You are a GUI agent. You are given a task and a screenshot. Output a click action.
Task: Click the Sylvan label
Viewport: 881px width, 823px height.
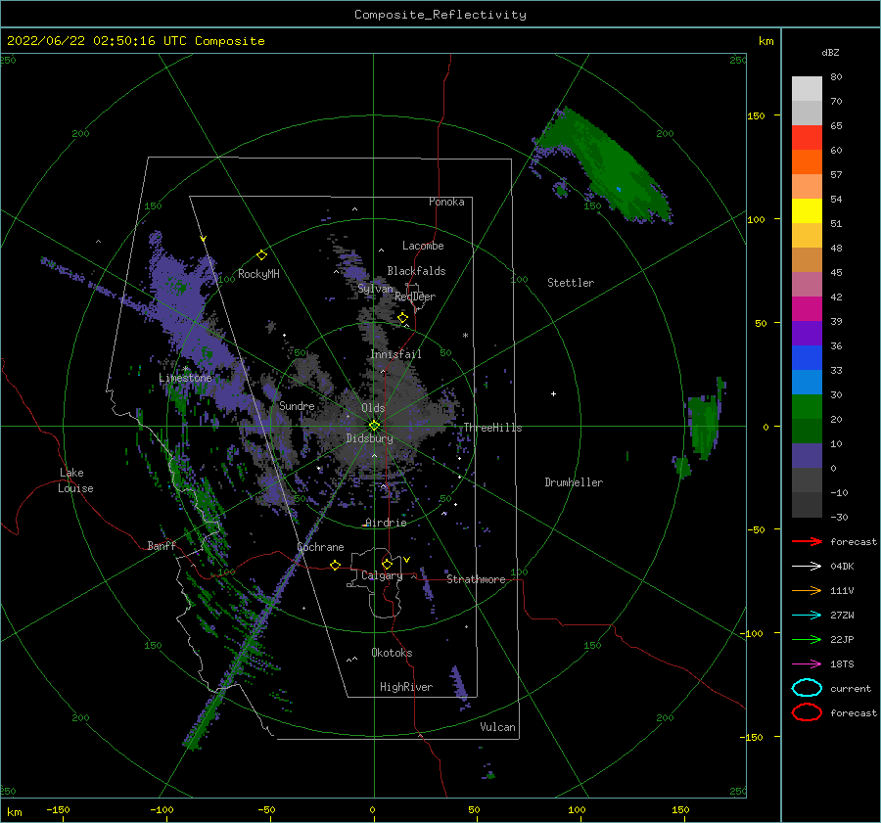tap(375, 289)
